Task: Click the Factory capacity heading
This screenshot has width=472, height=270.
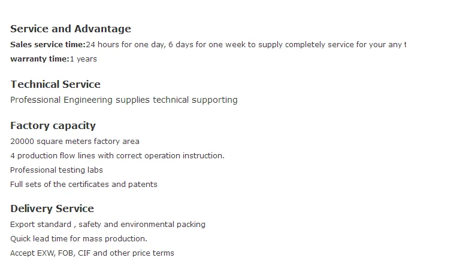Action: 53,125
